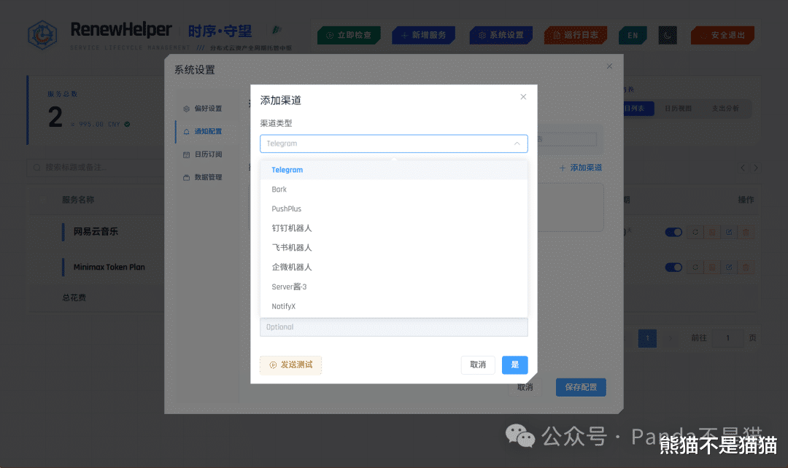The image size is (788, 468).
Task: Choose Server酱·3 channel option
Action: pyautogui.click(x=393, y=286)
